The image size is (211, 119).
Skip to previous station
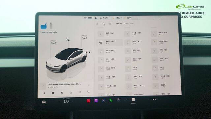(44, 93)
